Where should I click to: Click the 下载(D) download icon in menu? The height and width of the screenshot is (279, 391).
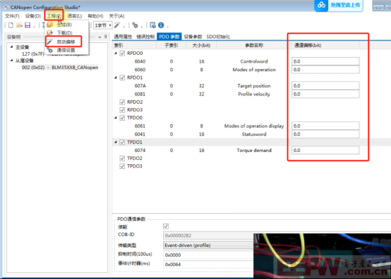coord(50,33)
